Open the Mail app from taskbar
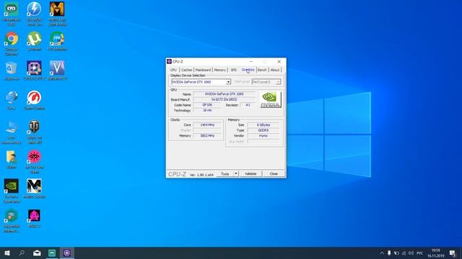Viewport: 462px width, 259px height. click(37, 253)
